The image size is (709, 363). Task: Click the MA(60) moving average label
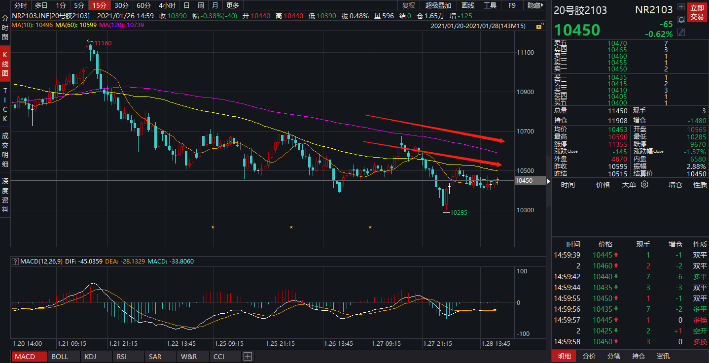coord(76,25)
